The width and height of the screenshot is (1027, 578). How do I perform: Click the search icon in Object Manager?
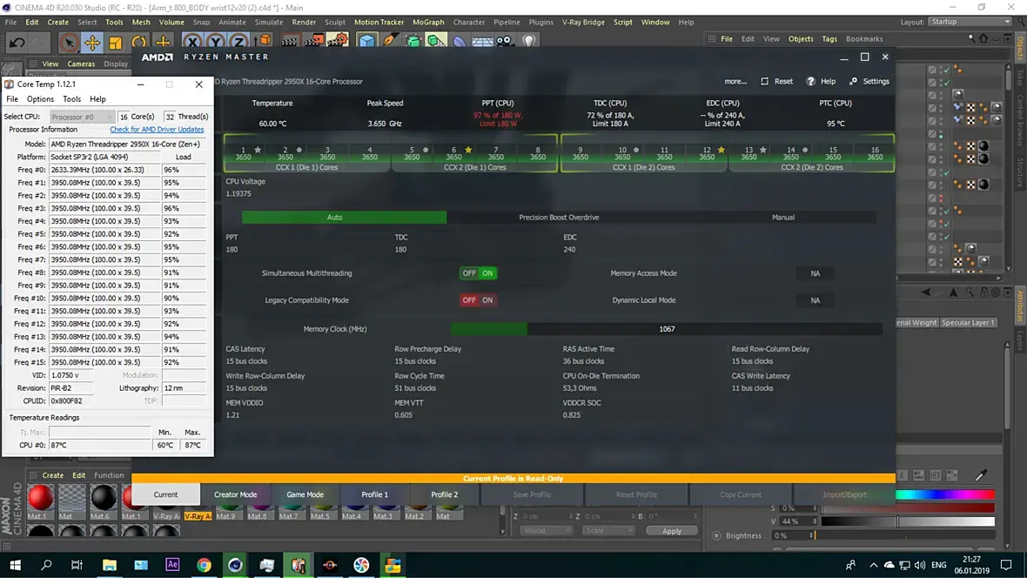pos(971,38)
